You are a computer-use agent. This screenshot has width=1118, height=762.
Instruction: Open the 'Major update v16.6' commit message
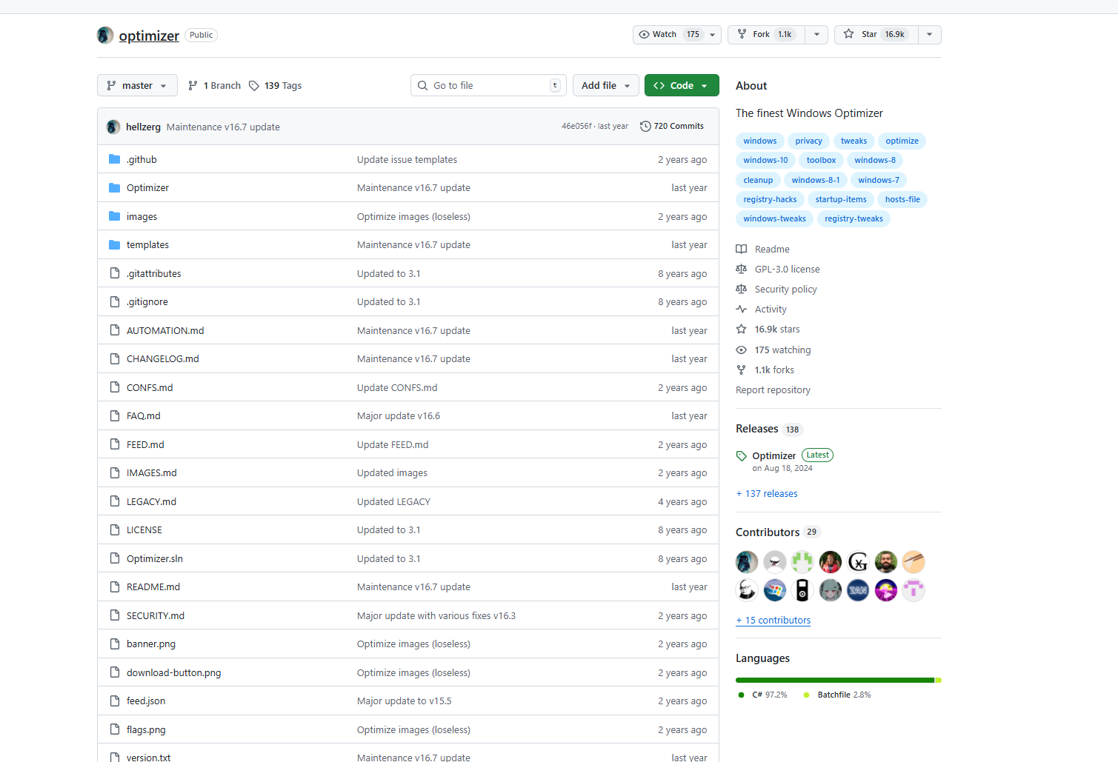[x=399, y=416]
